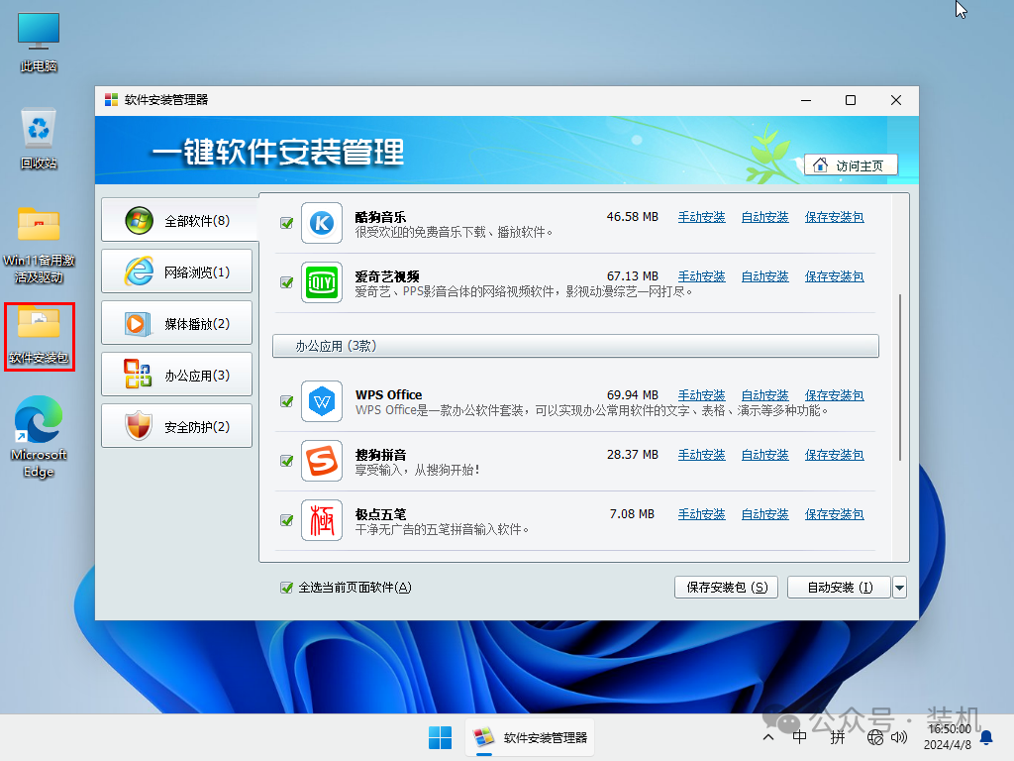Click 自动安装 for 酷狗音乐
The image size is (1014, 761).
(x=765, y=217)
